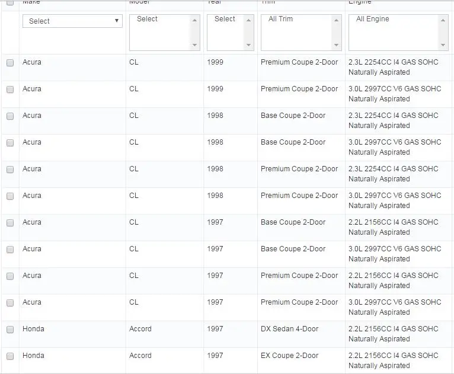The width and height of the screenshot is (454, 374).
Task: Check the 1997 Base Coupe 3.0L row checkbox
Action: point(10,250)
